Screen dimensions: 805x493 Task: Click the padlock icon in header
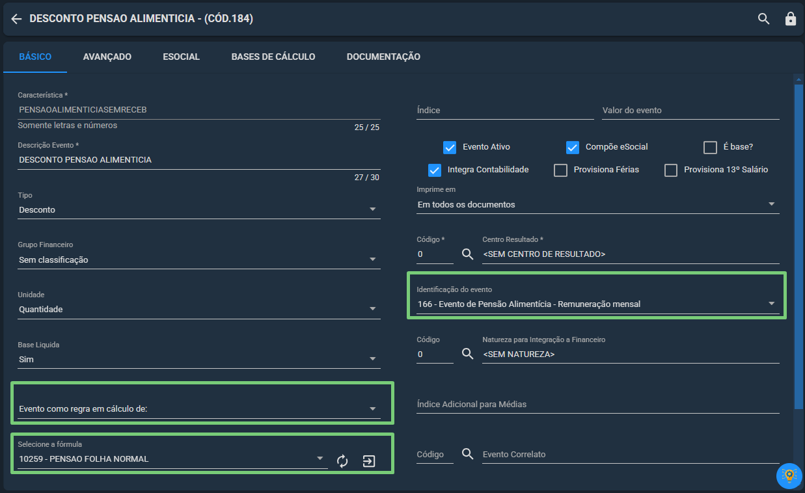[791, 19]
